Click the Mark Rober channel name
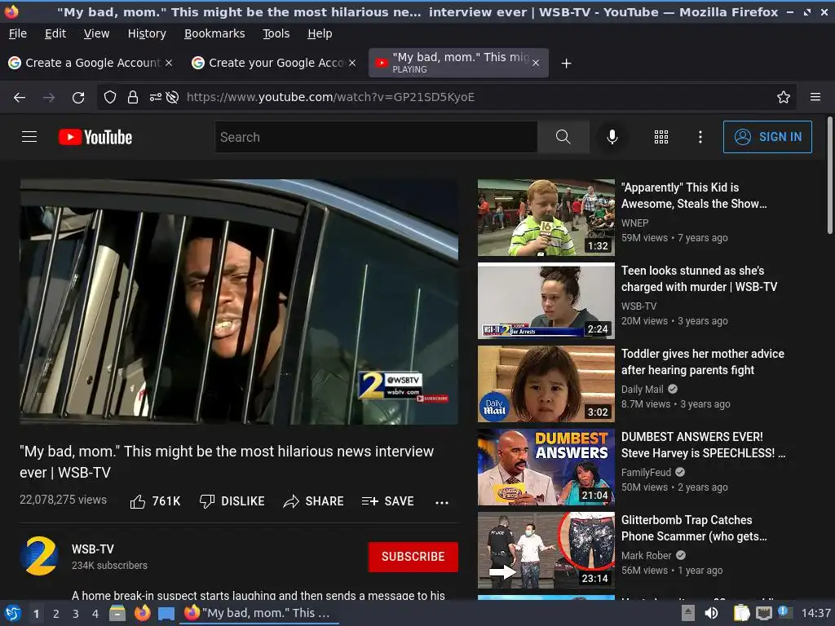 [x=646, y=555]
